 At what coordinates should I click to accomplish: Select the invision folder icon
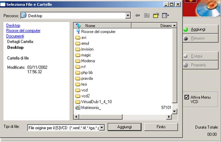(x=78, y=49)
